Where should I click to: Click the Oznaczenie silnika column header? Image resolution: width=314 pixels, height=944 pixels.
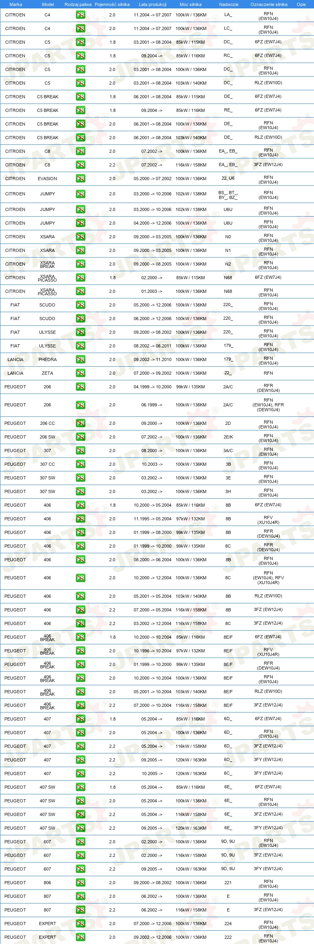(x=269, y=4)
